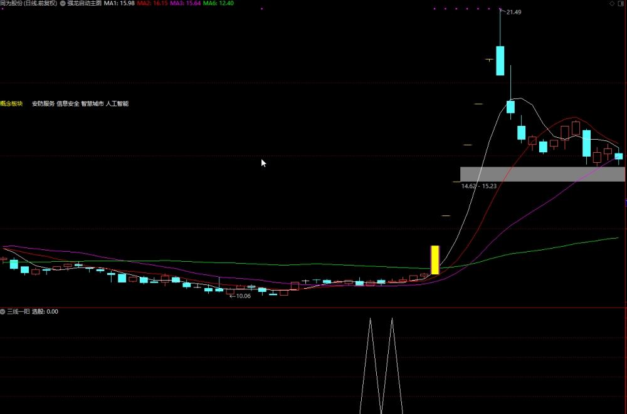Click the 三线一阳 indicator name
This screenshot has height=414, width=627.
pyautogui.click(x=18, y=311)
